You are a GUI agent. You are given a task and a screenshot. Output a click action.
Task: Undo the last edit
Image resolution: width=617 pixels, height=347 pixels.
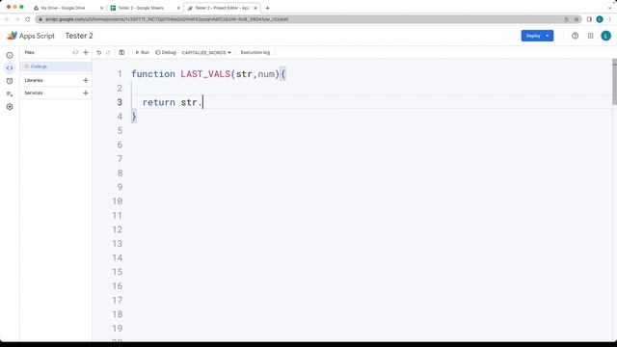[98, 52]
